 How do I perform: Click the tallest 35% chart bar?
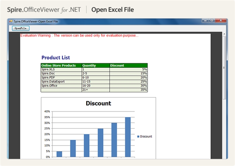pos(128,137)
